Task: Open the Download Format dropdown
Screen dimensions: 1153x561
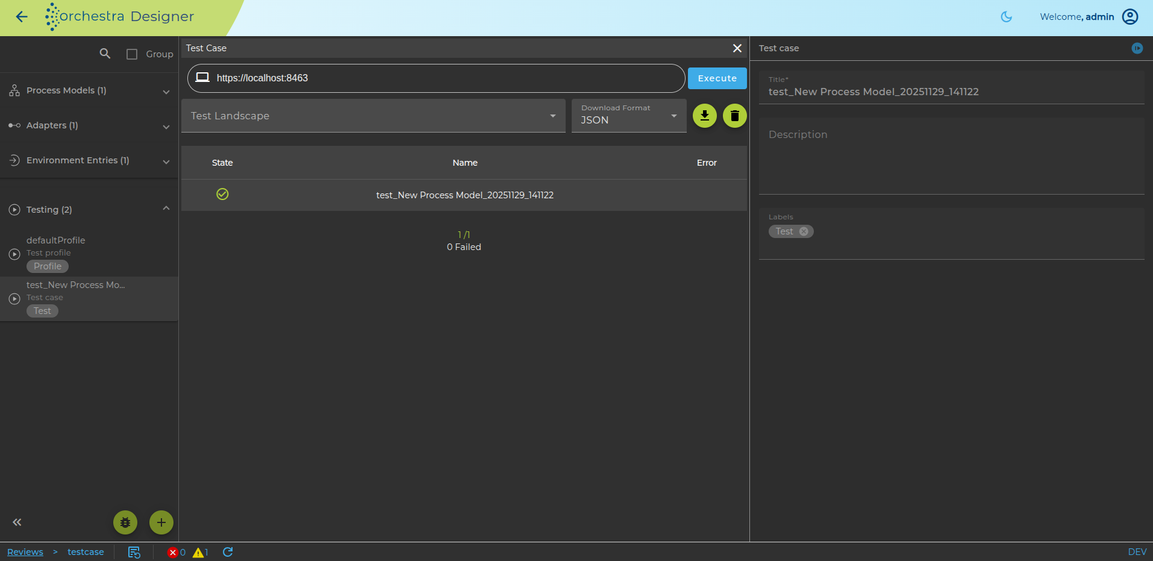Action: point(629,116)
